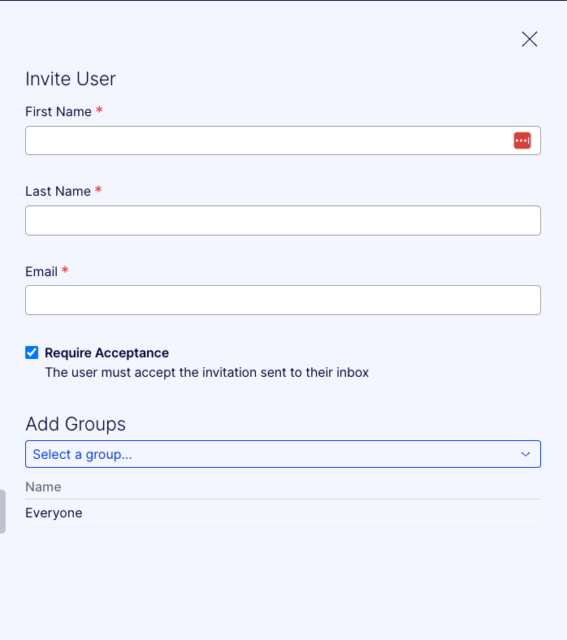
Task: Click the Invite User title
Action: (71, 79)
